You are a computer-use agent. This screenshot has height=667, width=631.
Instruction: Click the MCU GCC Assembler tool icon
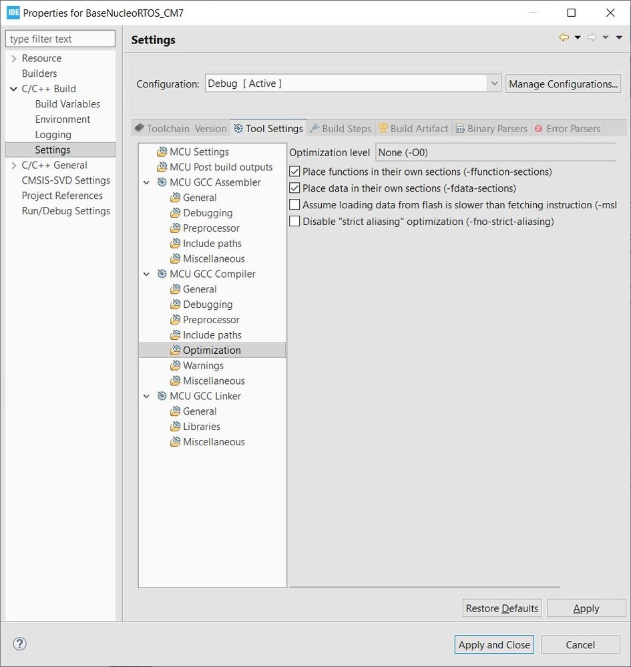(x=162, y=182)
